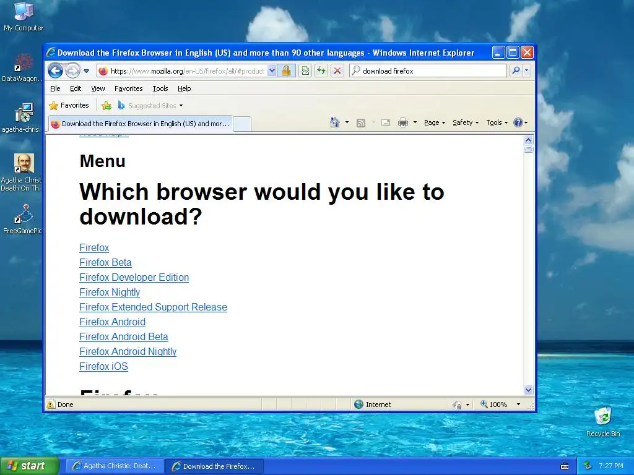Image resolution: width=634 pixels, height=475 pixels.
Task: Select the FreeGamePick desktop shortcut
Action: tap(22, 220)
